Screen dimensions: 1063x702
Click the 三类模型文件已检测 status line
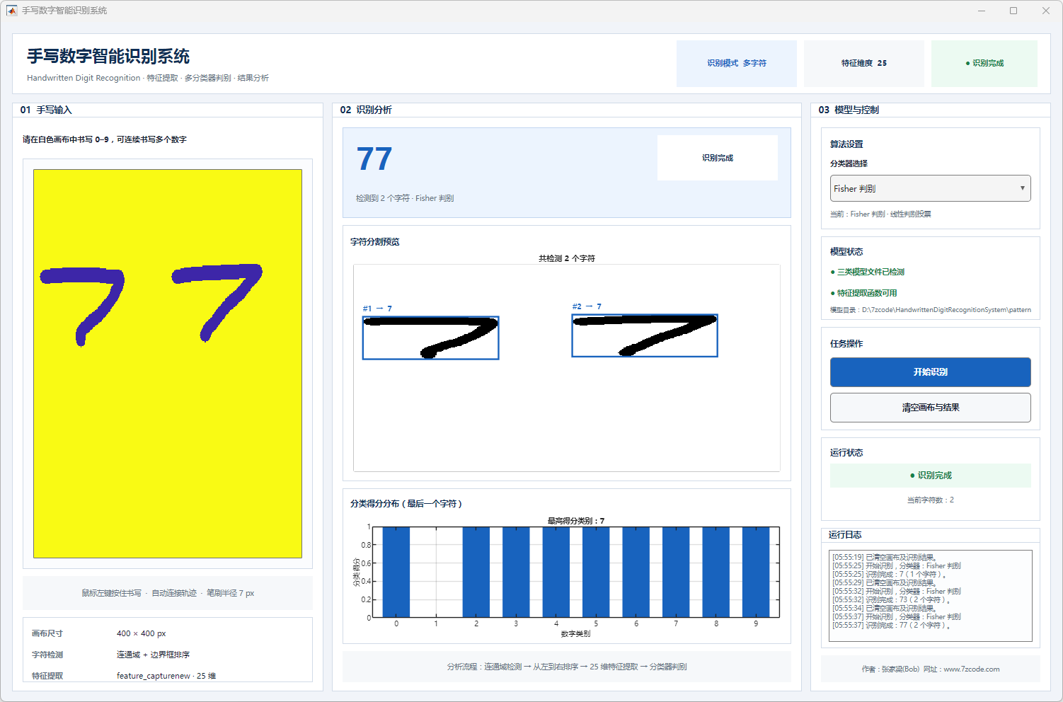[868, 272]
